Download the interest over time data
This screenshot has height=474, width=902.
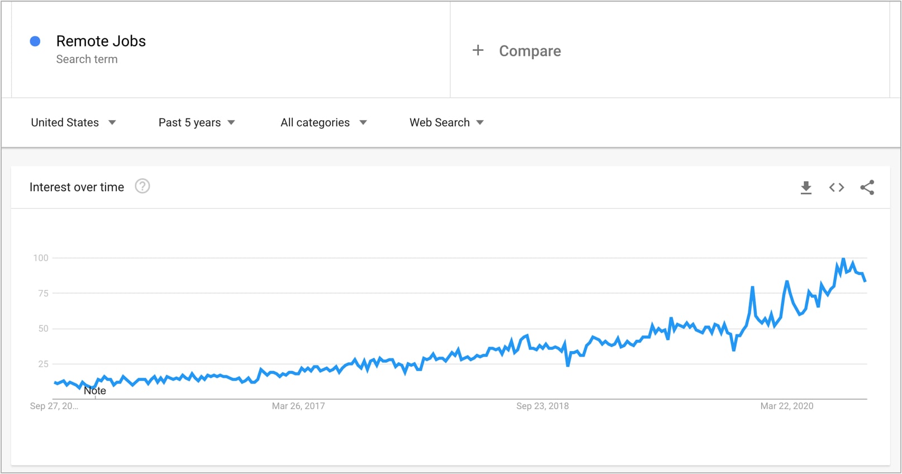coord(806,188)
